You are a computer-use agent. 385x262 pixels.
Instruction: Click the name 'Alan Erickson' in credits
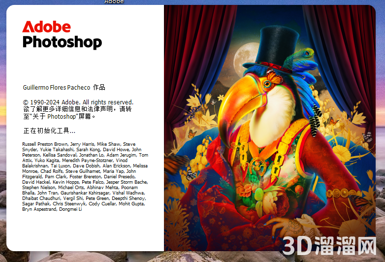pos(116,166)
